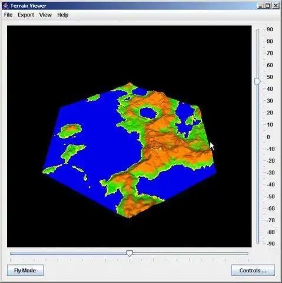
Task: Open the Help menu
Action: pyautogui.click(x=63, y=15)
